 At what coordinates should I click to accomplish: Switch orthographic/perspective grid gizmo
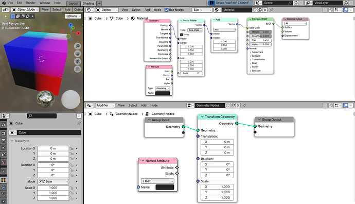tap(78, 70)
